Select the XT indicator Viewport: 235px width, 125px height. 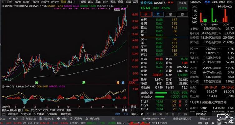point(40,110)
